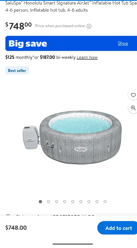Jump to the fifth carousel image dot
The width and height of the screenshot is (137, 248).
click(73, 202)
